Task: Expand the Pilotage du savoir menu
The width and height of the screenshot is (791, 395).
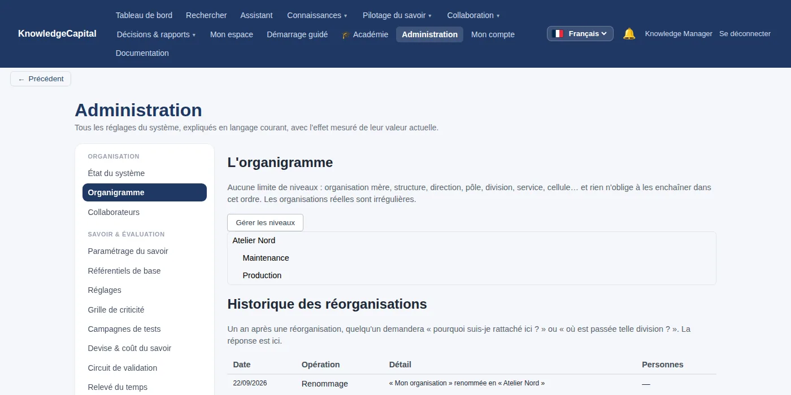Action: [x=397, y=15]
